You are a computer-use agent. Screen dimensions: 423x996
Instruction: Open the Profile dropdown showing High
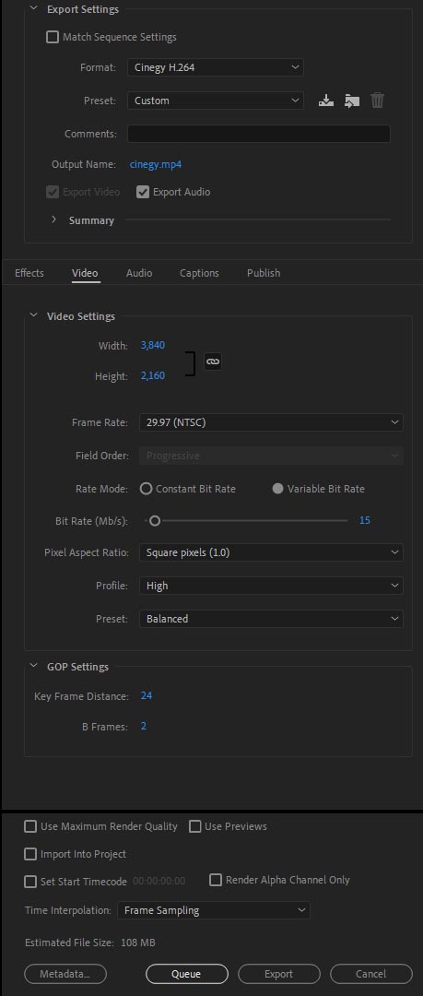coord(271,586)
